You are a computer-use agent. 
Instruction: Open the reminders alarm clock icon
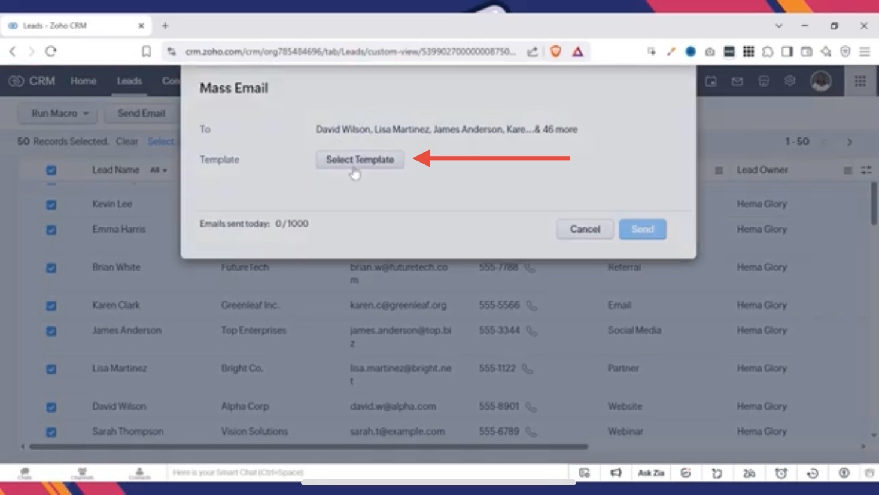click(781, 473)
